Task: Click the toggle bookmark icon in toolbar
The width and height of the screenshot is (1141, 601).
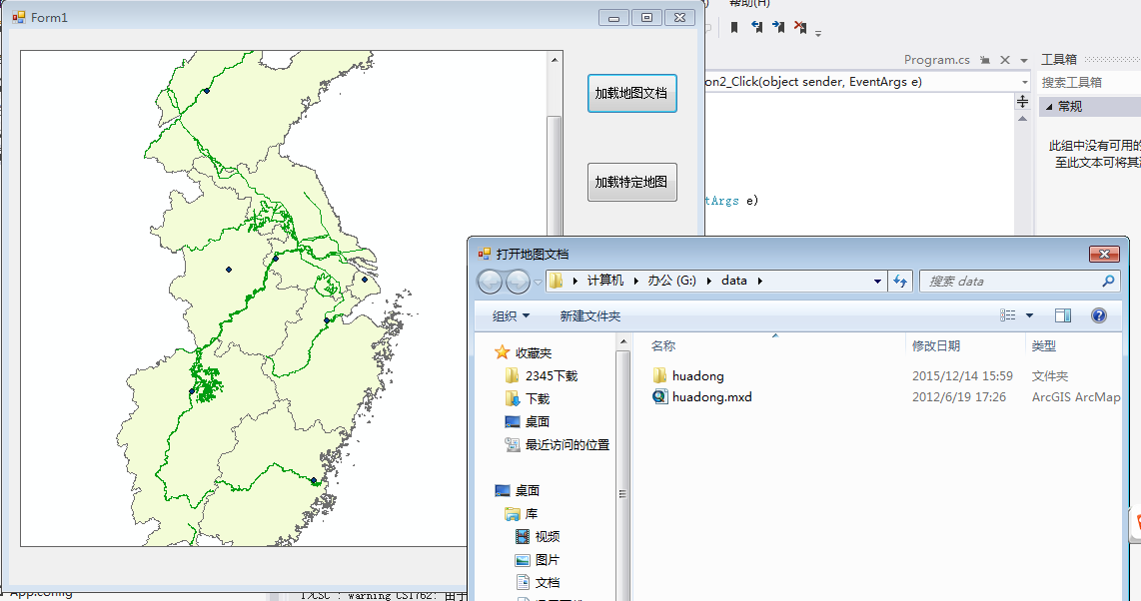Action: coord(734,28)
